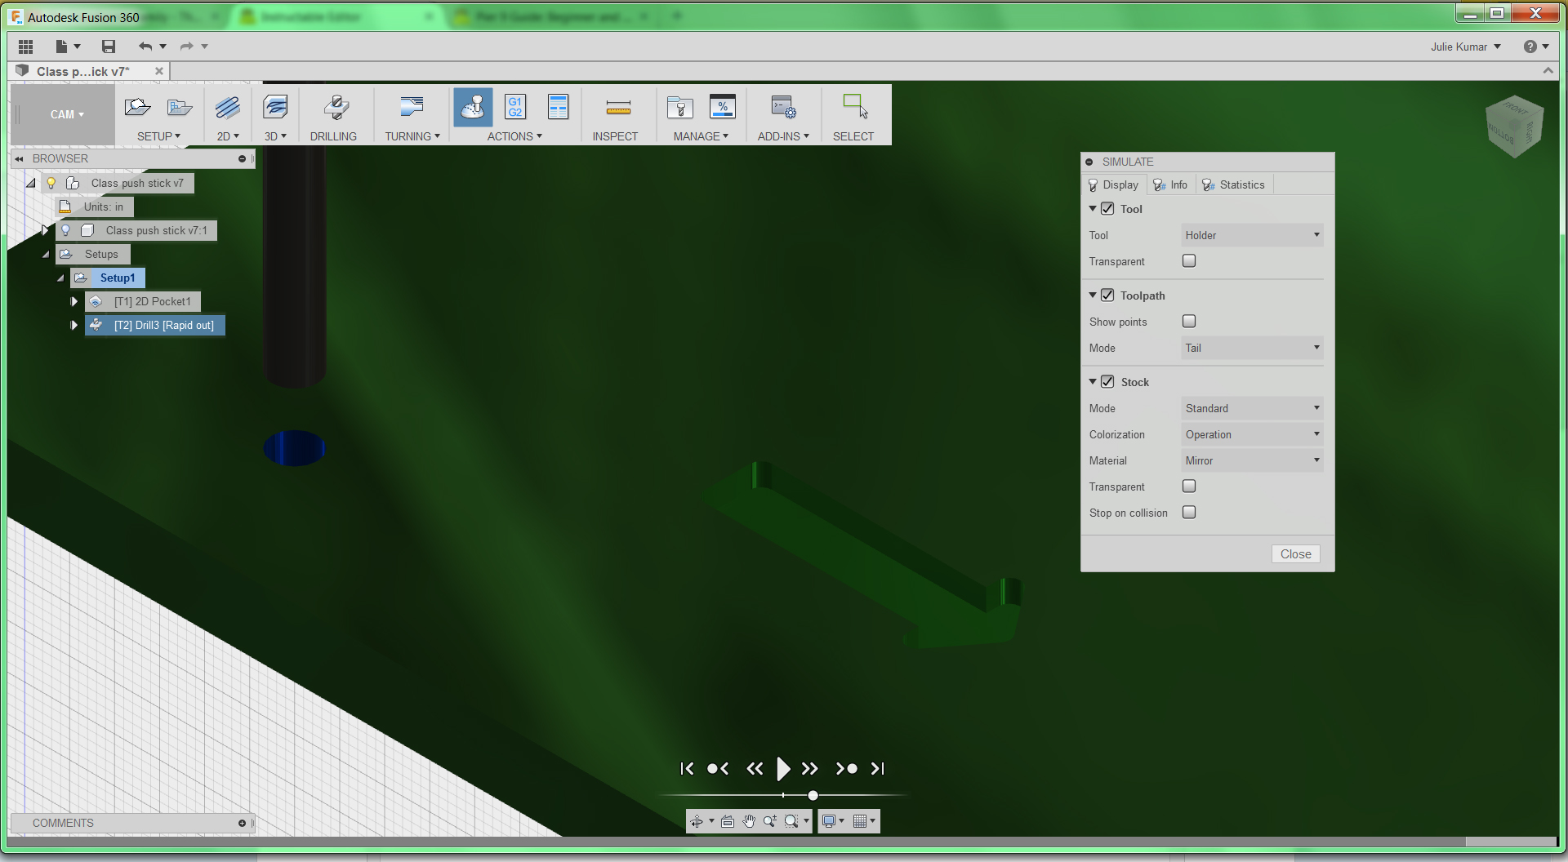Image resolution: width=1568 pixels, height=862 pixels.
Task: Click the ViewCube in the corner
Action: [1514, 127]
